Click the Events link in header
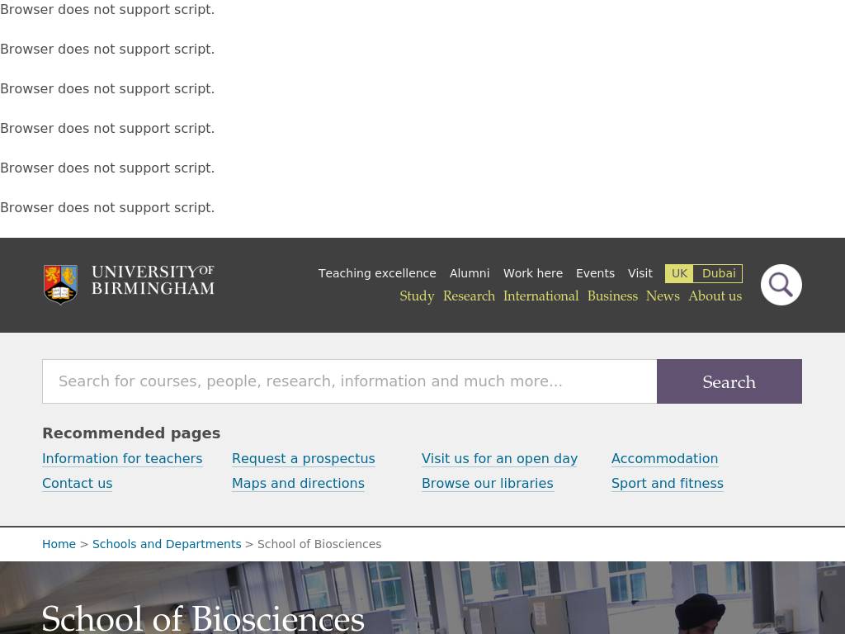845x634 pixels. tap(595, 273)
